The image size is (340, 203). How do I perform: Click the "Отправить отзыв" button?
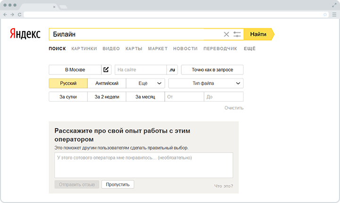77,185
